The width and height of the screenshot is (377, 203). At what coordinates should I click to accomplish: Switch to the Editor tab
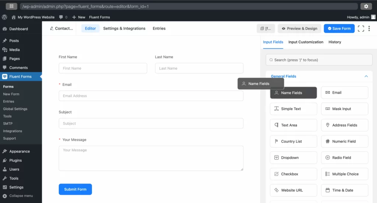[90, 28]
